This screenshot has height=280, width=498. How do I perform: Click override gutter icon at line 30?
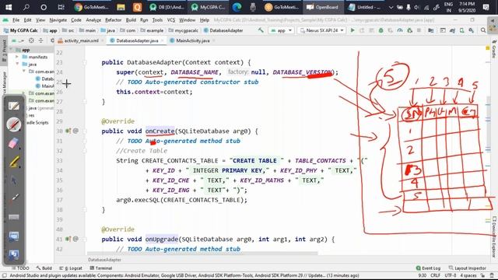click(68, 131)
